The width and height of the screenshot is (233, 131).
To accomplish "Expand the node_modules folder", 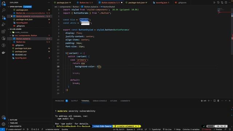I will [21, 32].
